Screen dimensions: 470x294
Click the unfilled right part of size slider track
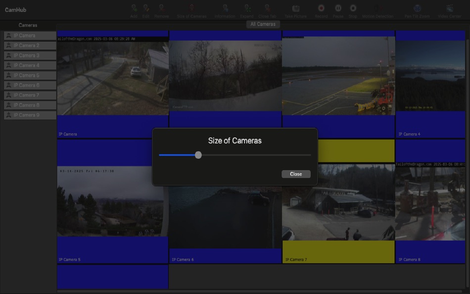(x=256, y=155)
